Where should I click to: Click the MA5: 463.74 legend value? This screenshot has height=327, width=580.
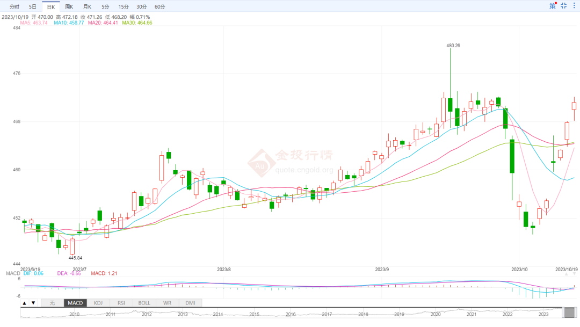coord(34,23)
